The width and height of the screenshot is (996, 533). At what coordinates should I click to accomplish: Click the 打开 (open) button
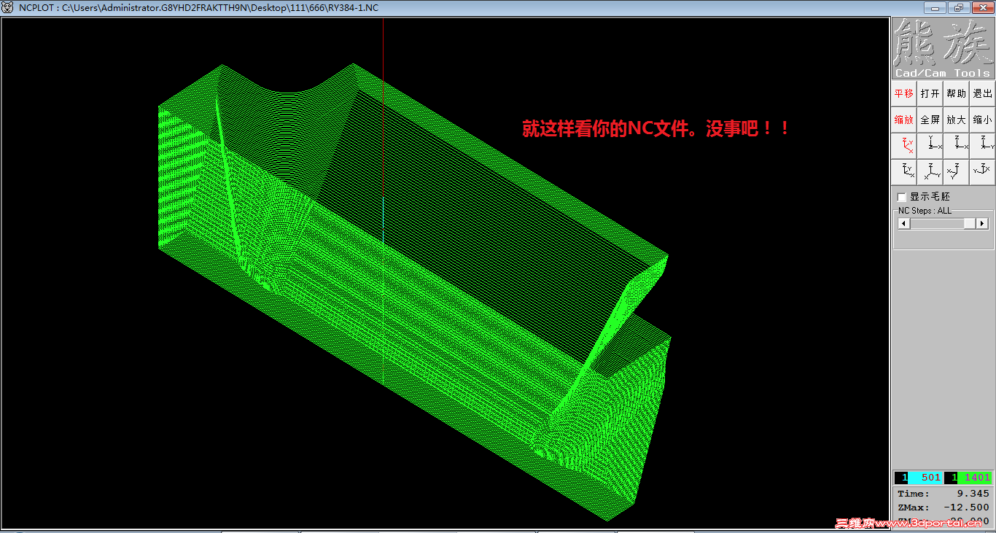[x=930, y=93]
